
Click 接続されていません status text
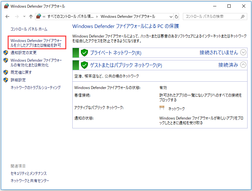[219, 52]
